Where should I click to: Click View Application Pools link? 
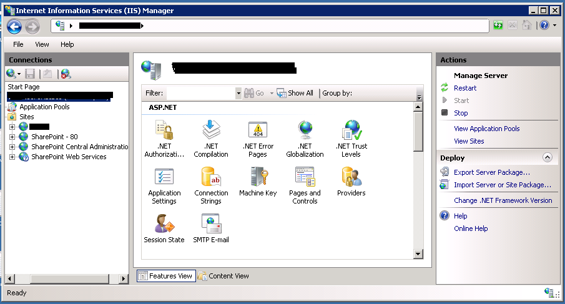pos(486,129)
